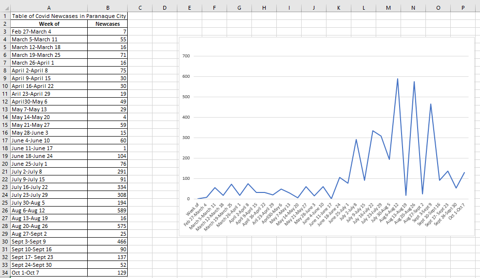Click the newcases value 104
The height and width of the screenshot is (278, 480).
107,156
